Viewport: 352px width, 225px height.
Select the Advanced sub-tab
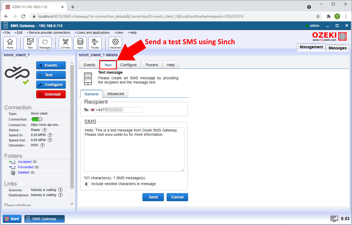point(116,94)
